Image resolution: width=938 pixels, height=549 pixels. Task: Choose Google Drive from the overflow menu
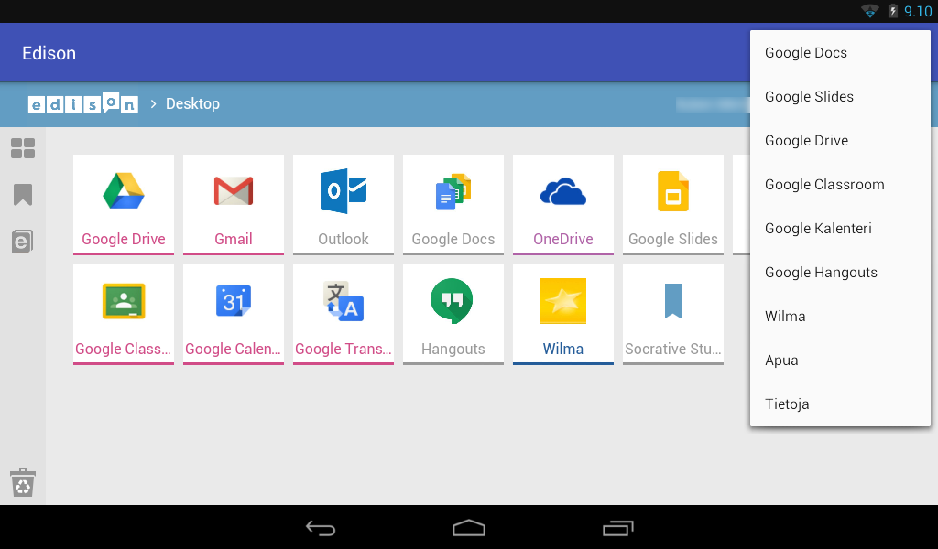point(840,140)
